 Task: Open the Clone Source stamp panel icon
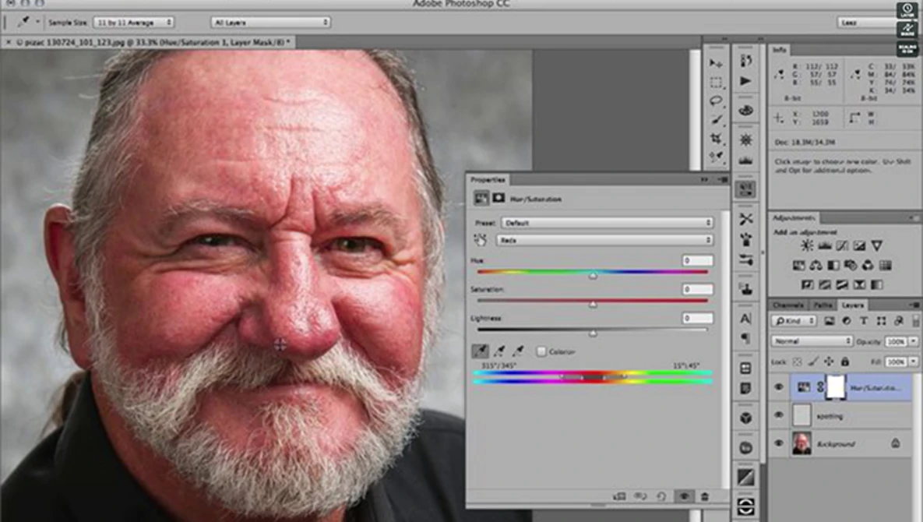746,288
